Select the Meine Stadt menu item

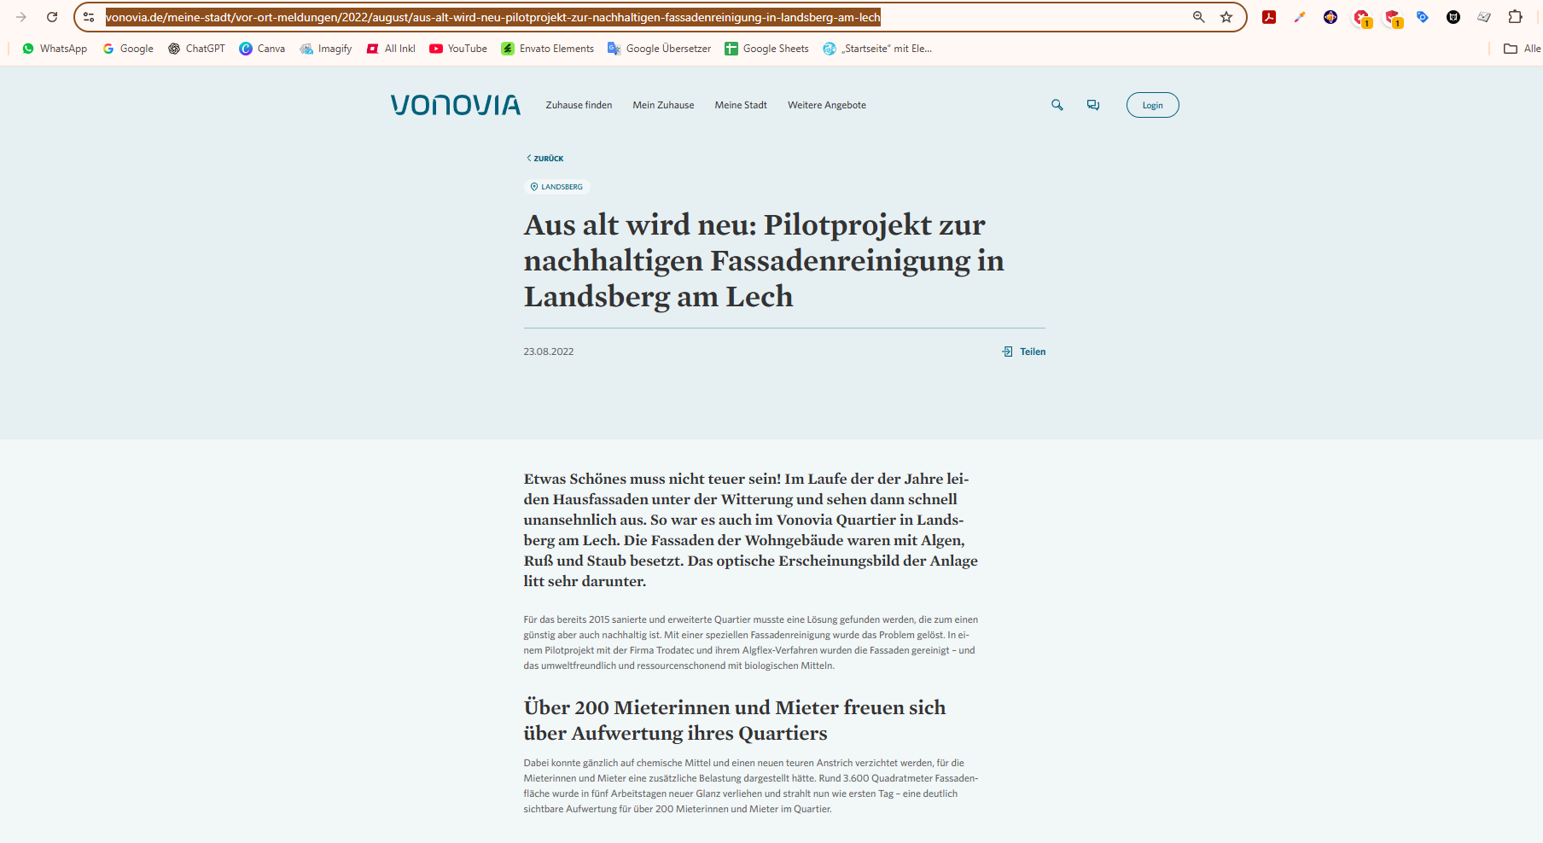(x=741, y=105)
